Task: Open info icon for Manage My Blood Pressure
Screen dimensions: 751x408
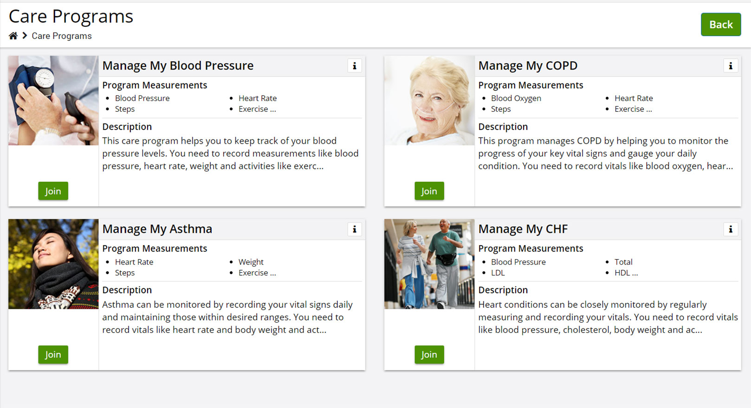Action: click(355, 66)
